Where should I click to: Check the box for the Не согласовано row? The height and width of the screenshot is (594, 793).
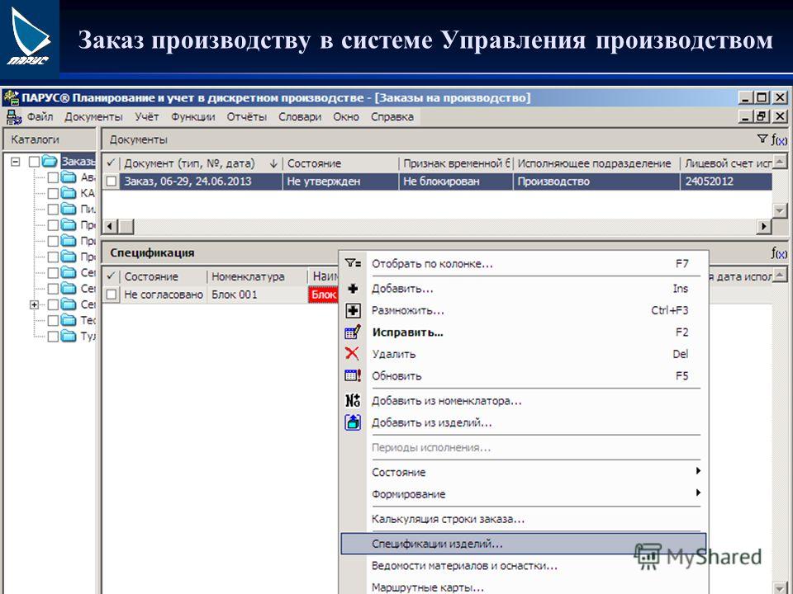click(112, 295)
